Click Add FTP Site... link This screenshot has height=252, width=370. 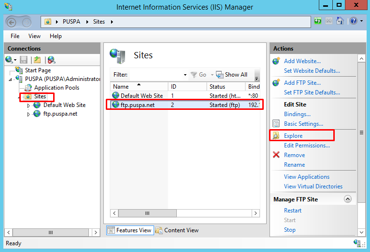(302, 83)
